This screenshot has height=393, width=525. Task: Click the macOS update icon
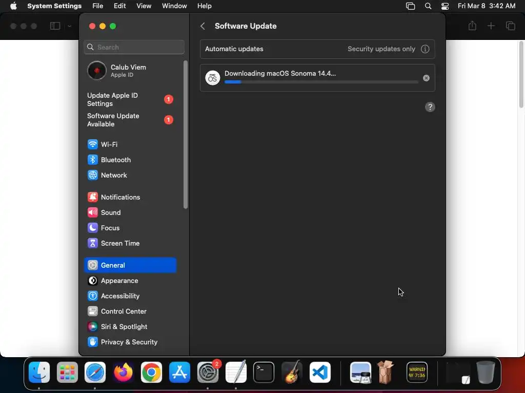click(212, 78)
